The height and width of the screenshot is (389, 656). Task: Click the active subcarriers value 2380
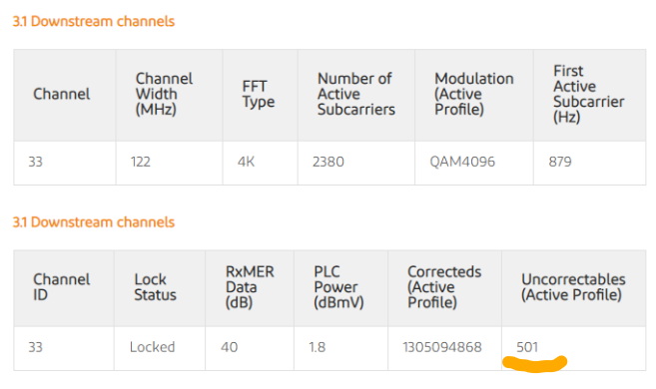pyautogui.click(x=328, y=162)
